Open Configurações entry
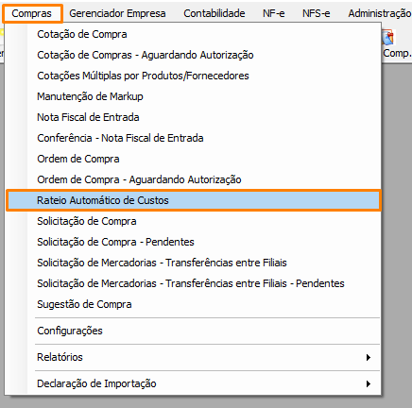This screenshot has height=408, width=412. [194, 331]
